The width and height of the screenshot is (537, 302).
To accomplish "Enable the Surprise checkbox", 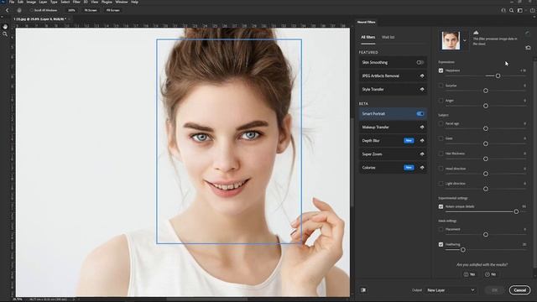I will 441,86.
